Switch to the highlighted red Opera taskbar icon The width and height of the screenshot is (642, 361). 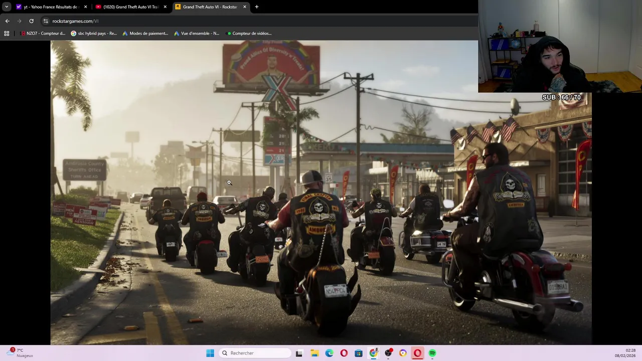pyautogui.click(x=417, y=353)
